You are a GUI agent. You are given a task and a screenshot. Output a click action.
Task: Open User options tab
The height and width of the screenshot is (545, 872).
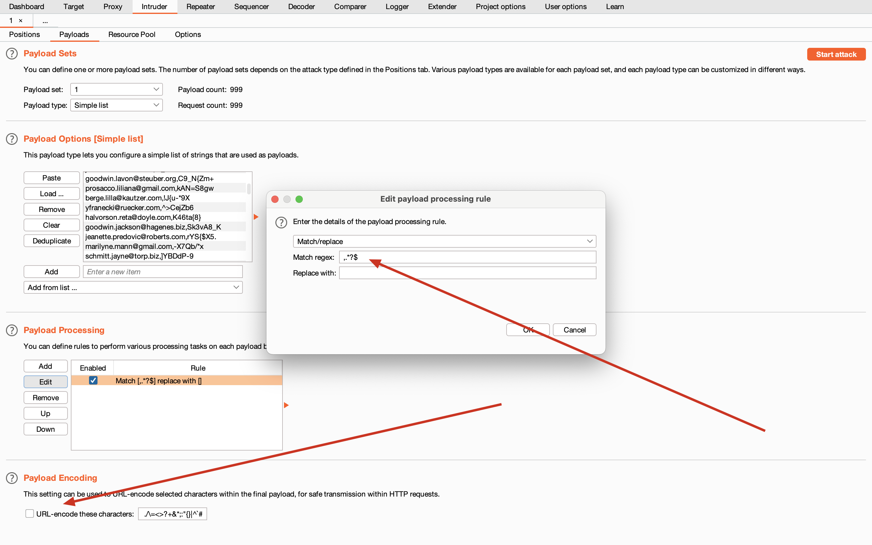coord(566,6)
